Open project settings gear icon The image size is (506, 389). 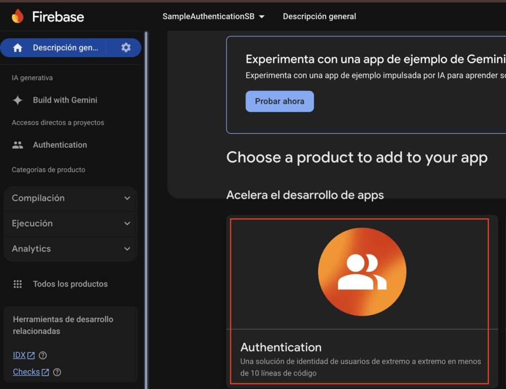coord(126,47)
